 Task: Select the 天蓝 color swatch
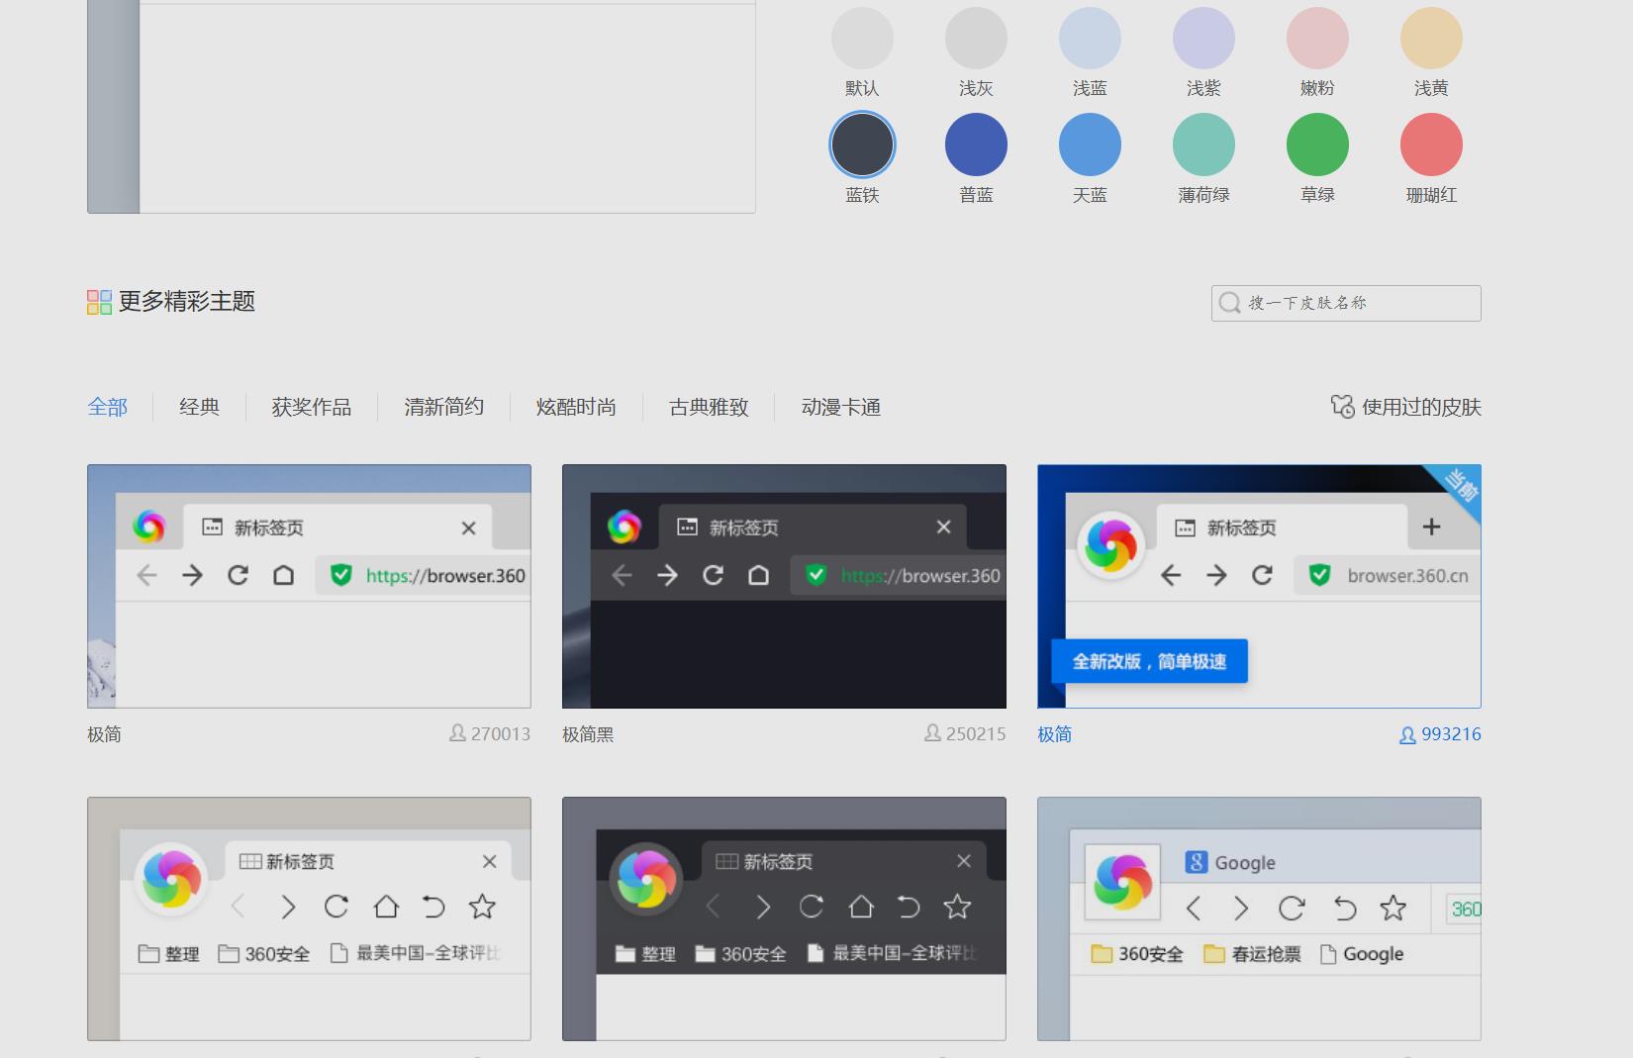coord(1090,144)
